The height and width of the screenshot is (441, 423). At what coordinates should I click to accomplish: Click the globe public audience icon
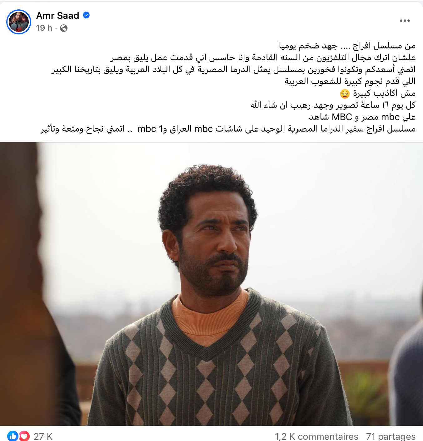(64, 28)
